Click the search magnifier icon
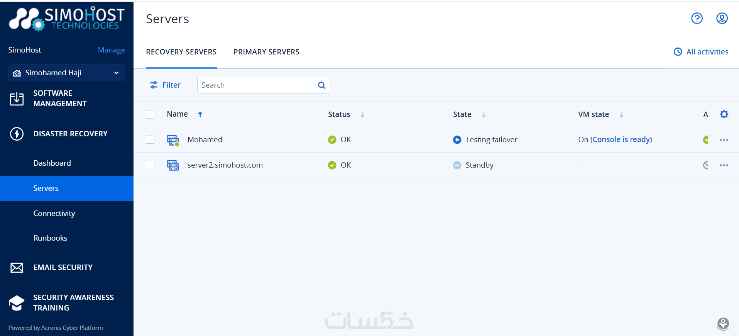Screen dimensions: 739x336 [x=321, y=85]
